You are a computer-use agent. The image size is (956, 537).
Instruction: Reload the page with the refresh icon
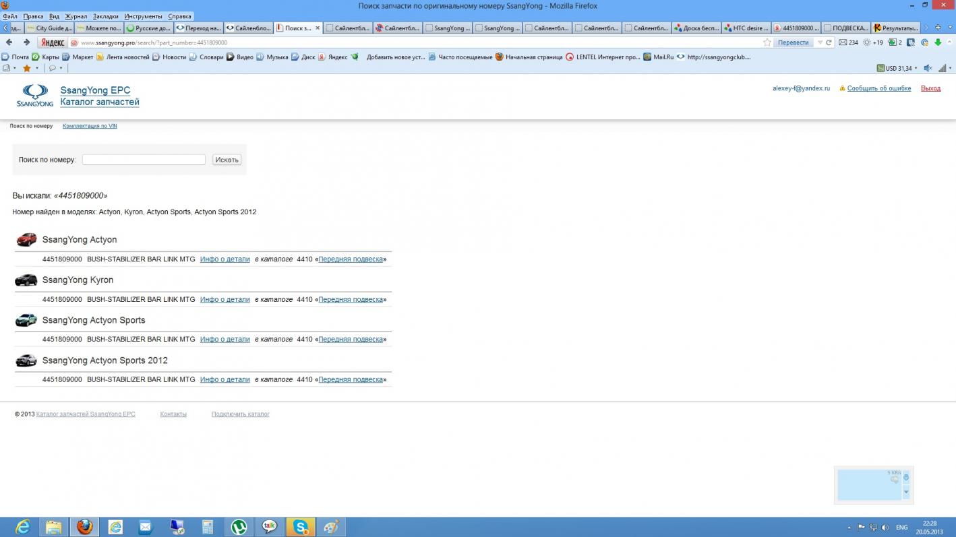click(829, 42)
